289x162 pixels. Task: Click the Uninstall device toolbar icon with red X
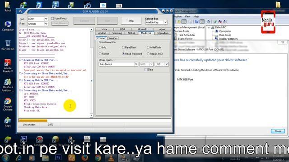point(220,22)
